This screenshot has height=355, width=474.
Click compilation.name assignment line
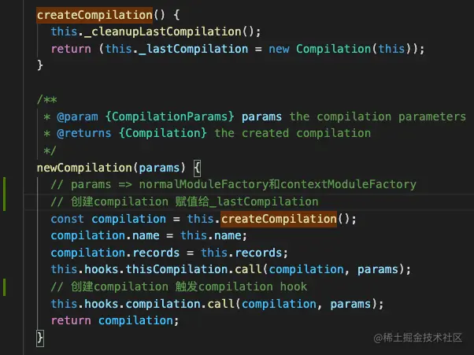coord(149,235)
